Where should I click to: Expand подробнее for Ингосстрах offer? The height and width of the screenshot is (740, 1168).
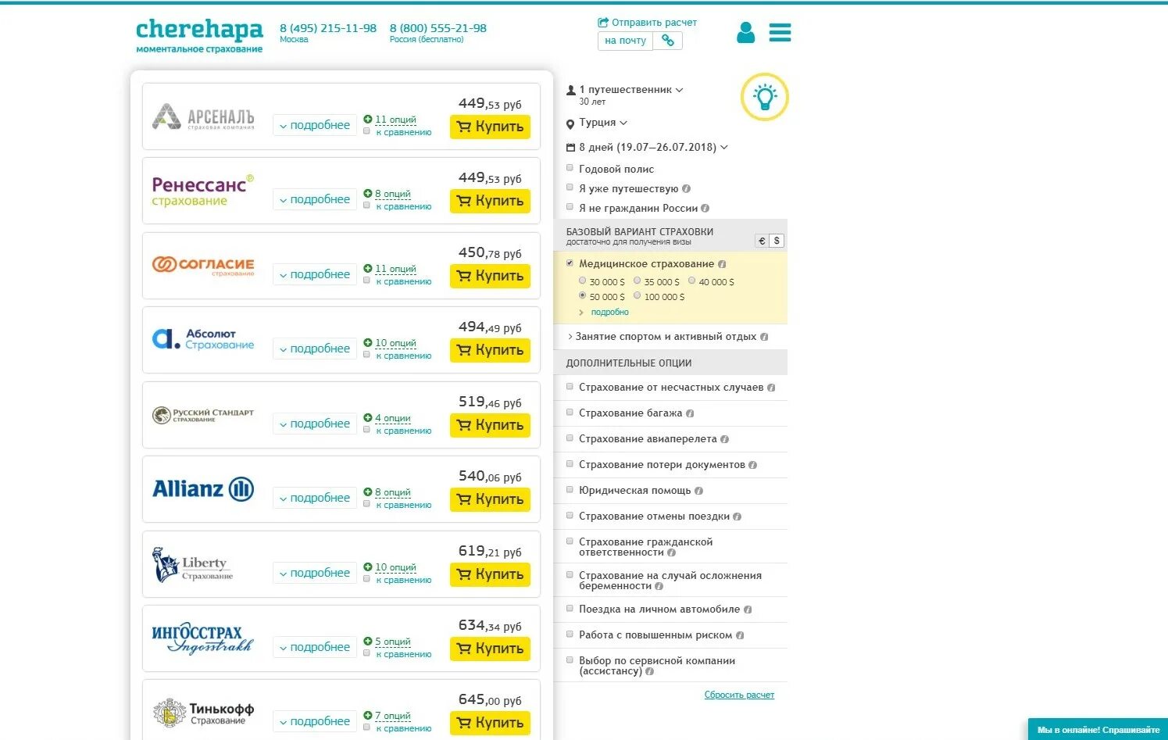pyautogui.click(x=315, y=647)
